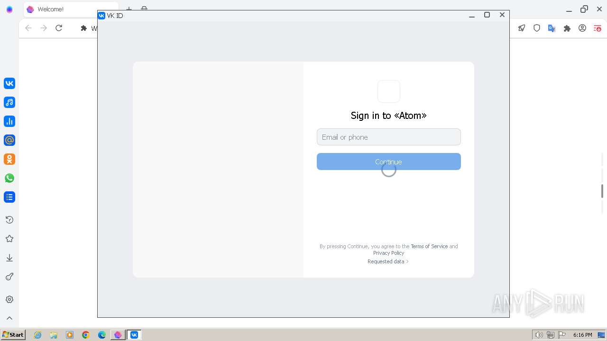Close the VK ID window
This screenshot has width=607, height=341.
tap(502, 15)
